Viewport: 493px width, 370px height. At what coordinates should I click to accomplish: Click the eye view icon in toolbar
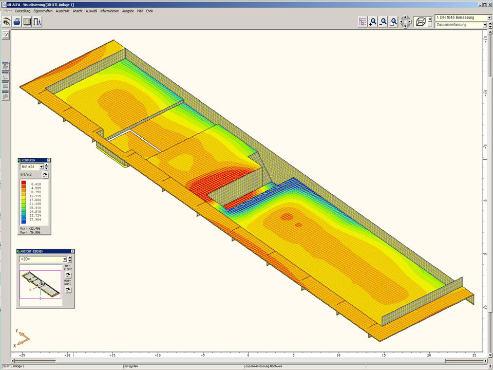7,22
